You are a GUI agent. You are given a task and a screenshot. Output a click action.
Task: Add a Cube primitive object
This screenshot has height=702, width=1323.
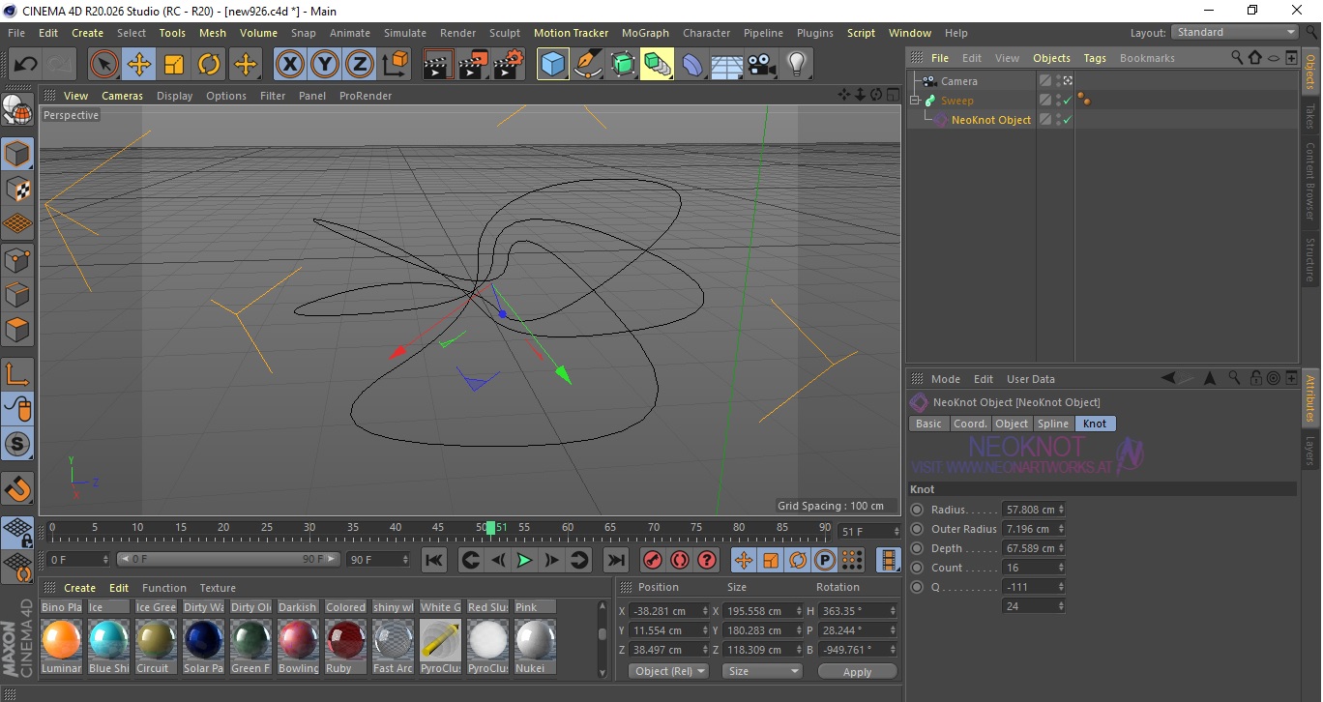552,65
